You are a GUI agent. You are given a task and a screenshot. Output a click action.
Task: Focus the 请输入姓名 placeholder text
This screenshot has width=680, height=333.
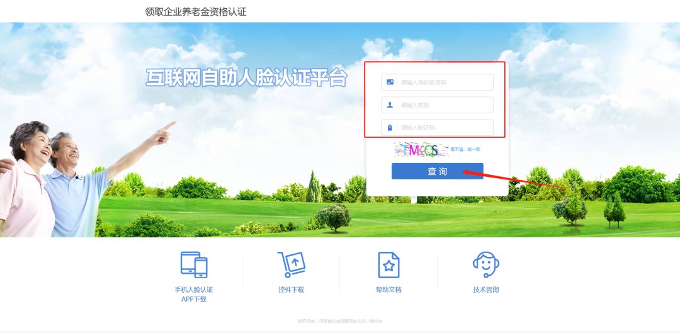415,105
